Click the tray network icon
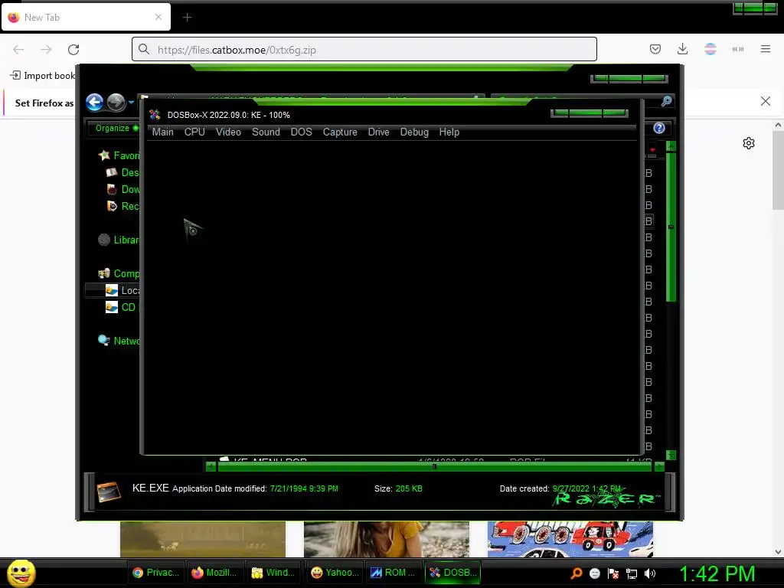Viewport: 784px width, 588px height. (x=632, y=573)
